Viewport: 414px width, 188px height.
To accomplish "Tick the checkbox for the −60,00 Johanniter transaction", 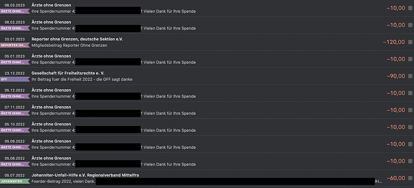I will pyautogui.click(x=410, y=178).
